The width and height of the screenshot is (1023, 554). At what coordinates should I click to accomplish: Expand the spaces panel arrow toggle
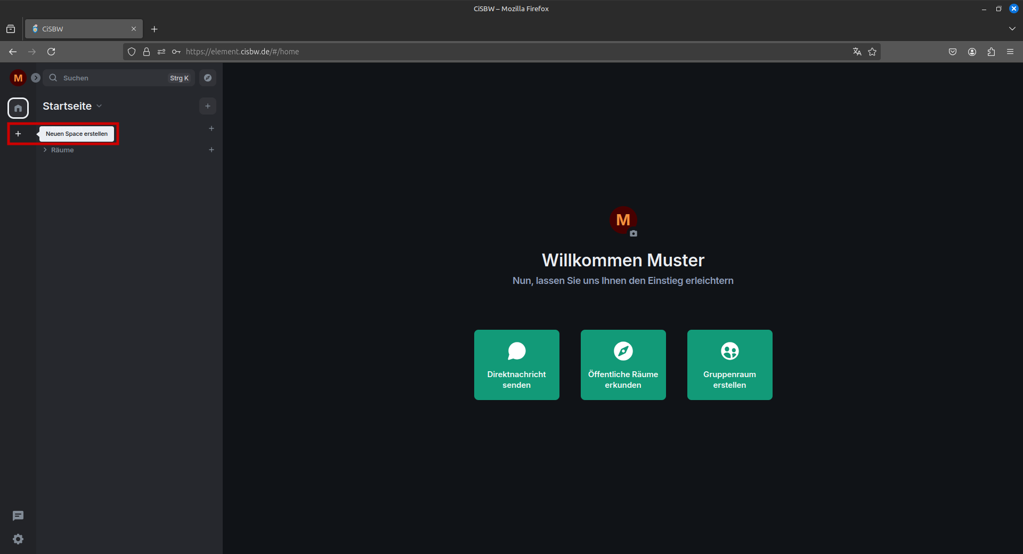(x=36, y=78)
